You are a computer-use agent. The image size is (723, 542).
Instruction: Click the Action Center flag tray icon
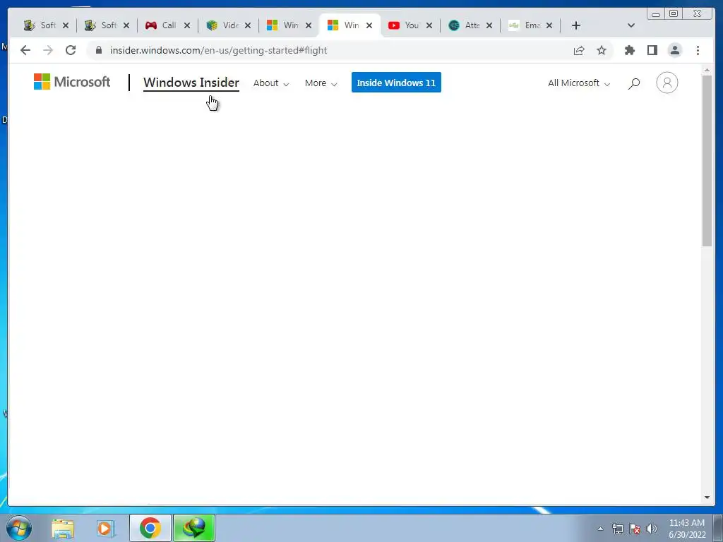click(635, 529)
